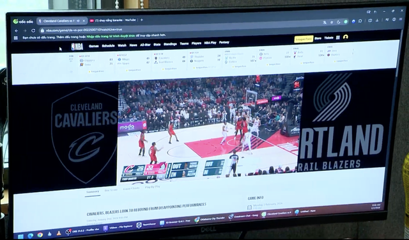The width and height of the screenshot is (409, 240).
Task: Open the Fantasy link
Action: click(224, 42)
